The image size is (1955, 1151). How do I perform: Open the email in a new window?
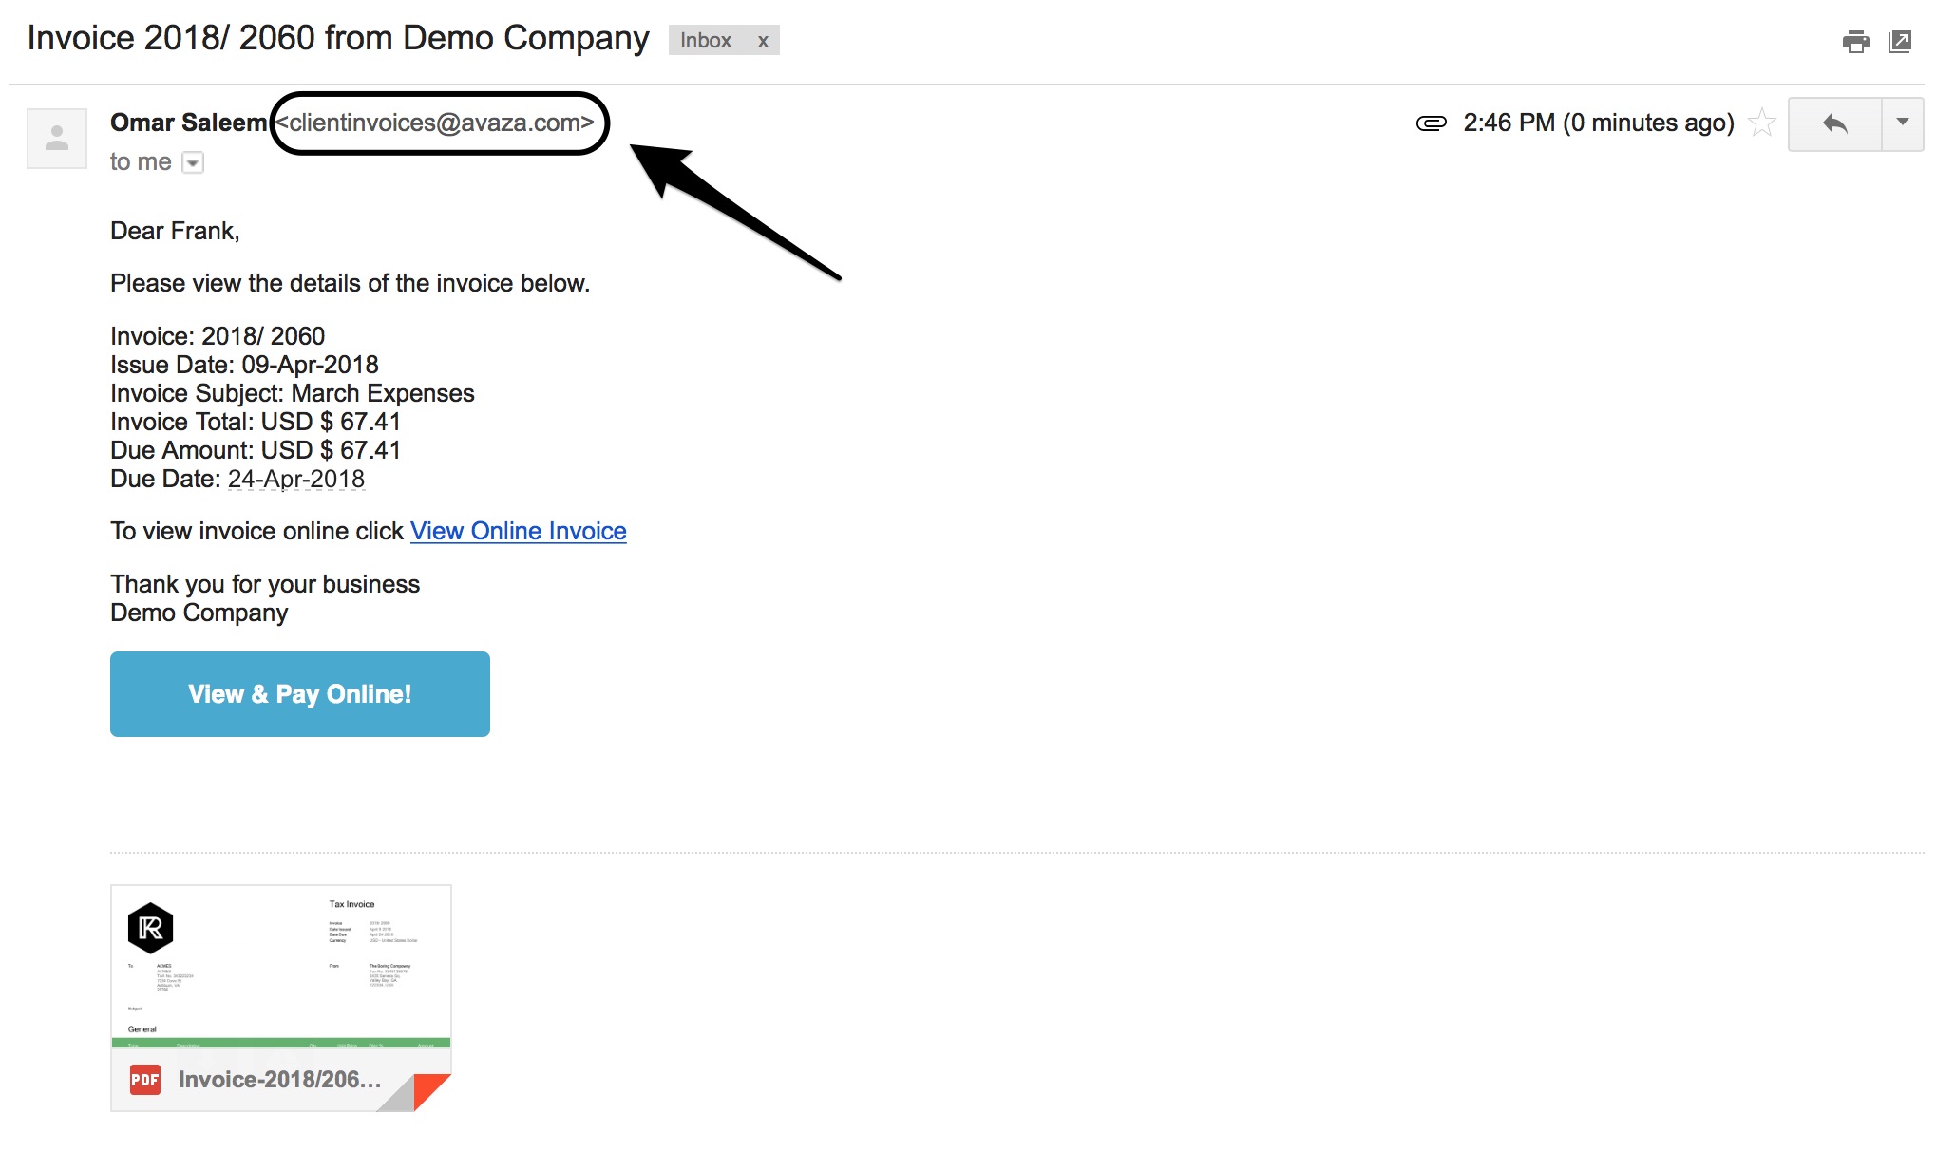pyautogui.click(x=1900, y=42)
